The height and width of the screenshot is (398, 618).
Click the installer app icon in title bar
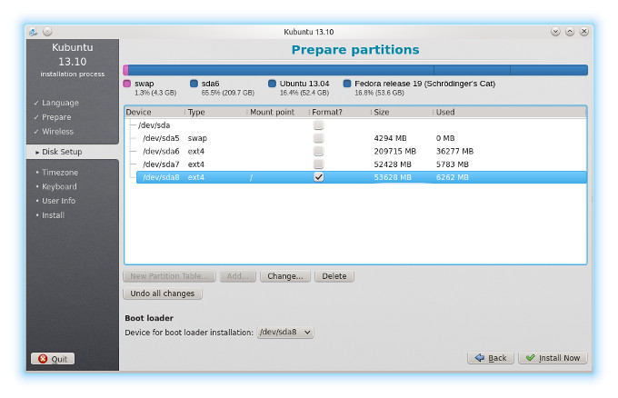coord(33,32)
